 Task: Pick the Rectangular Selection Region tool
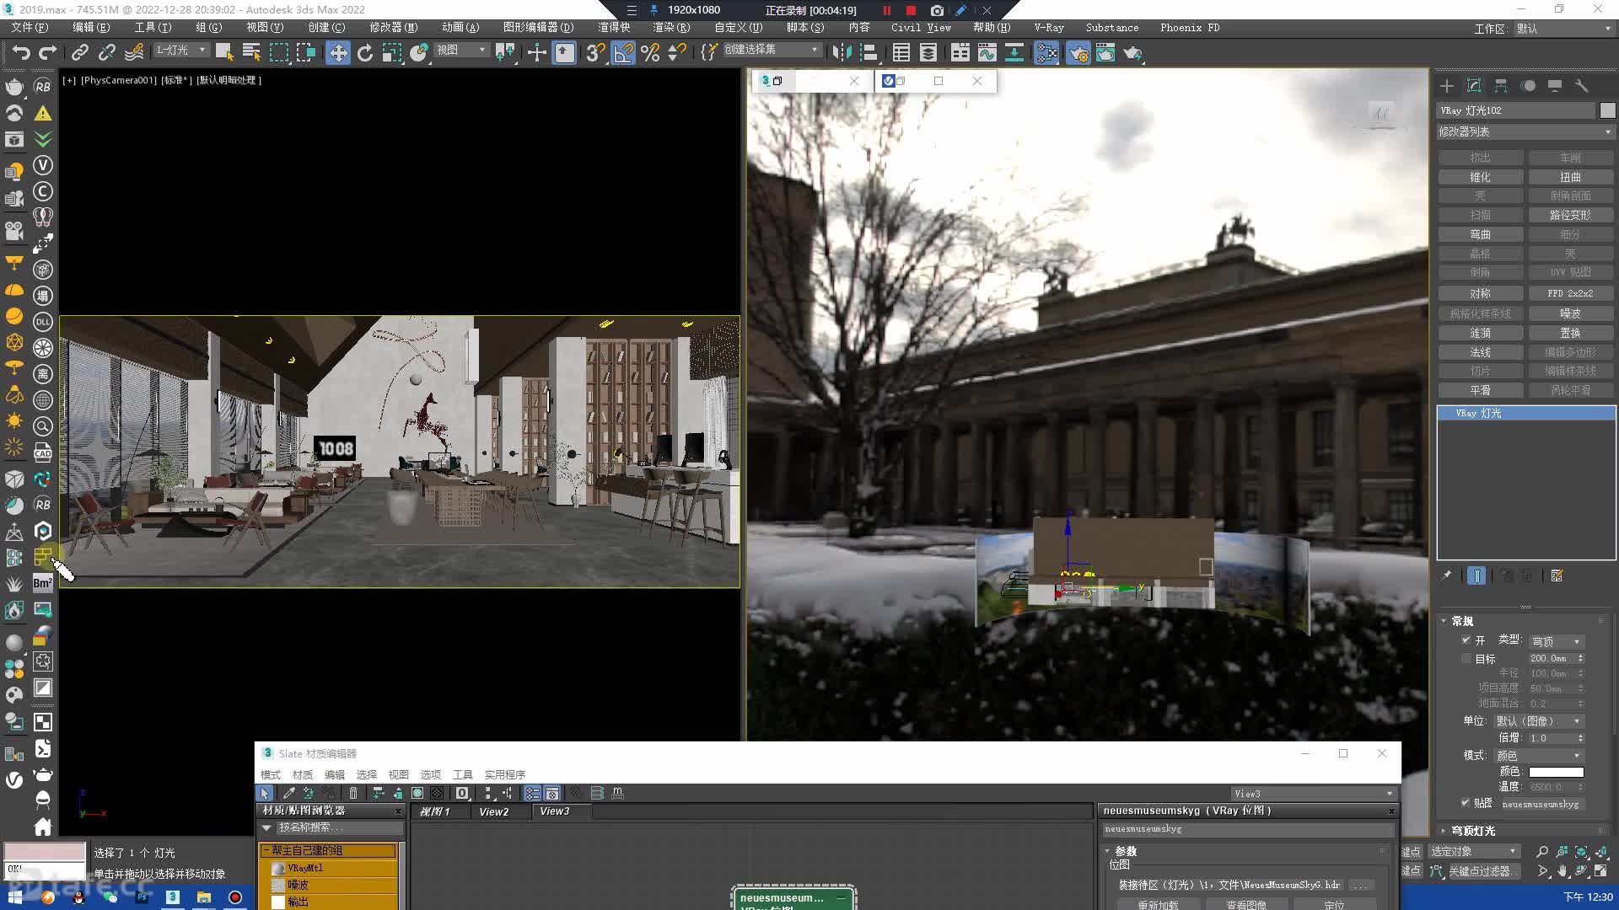click(x=278, y=53)
